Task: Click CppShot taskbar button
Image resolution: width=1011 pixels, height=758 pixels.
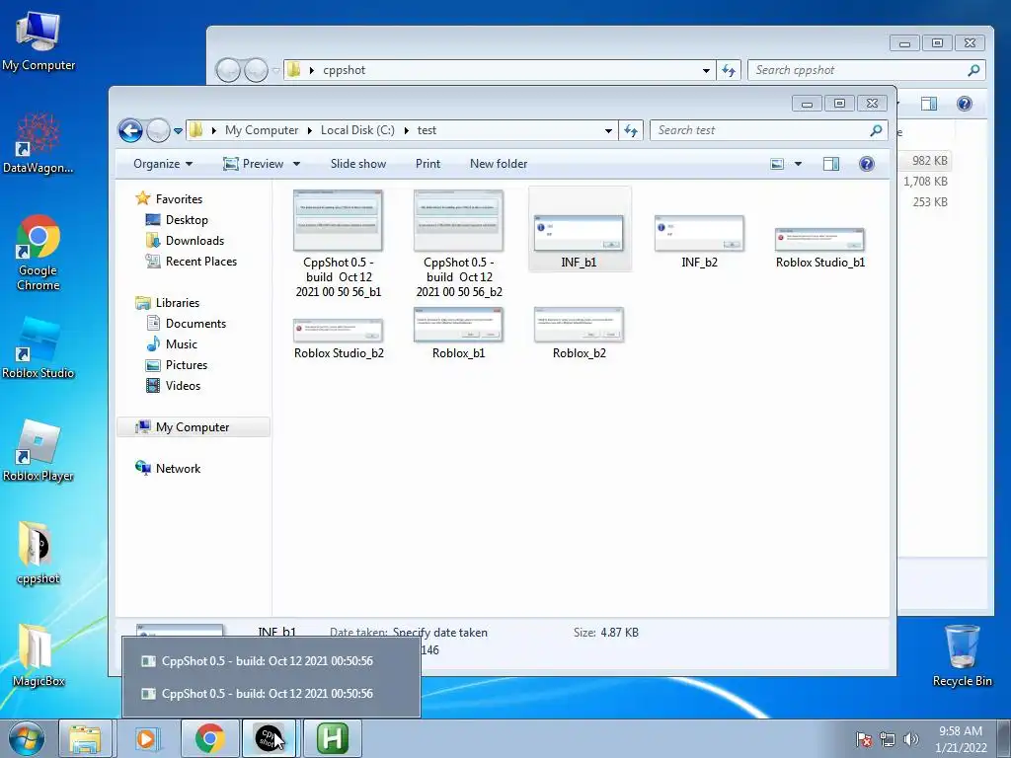Action: tap(269, 738)
